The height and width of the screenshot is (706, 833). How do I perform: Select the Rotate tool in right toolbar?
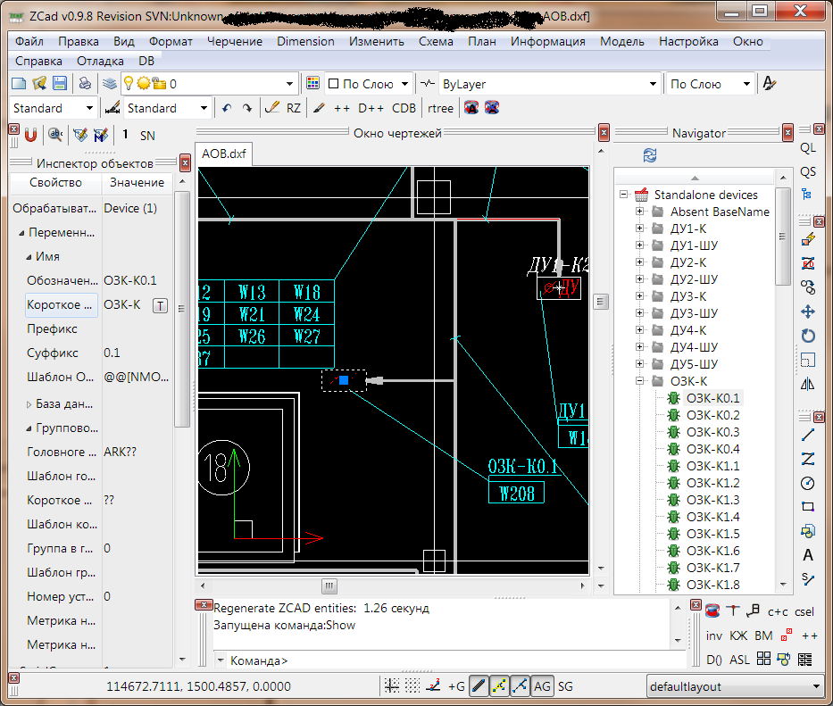pyautogui.click(x=808, y=336)
